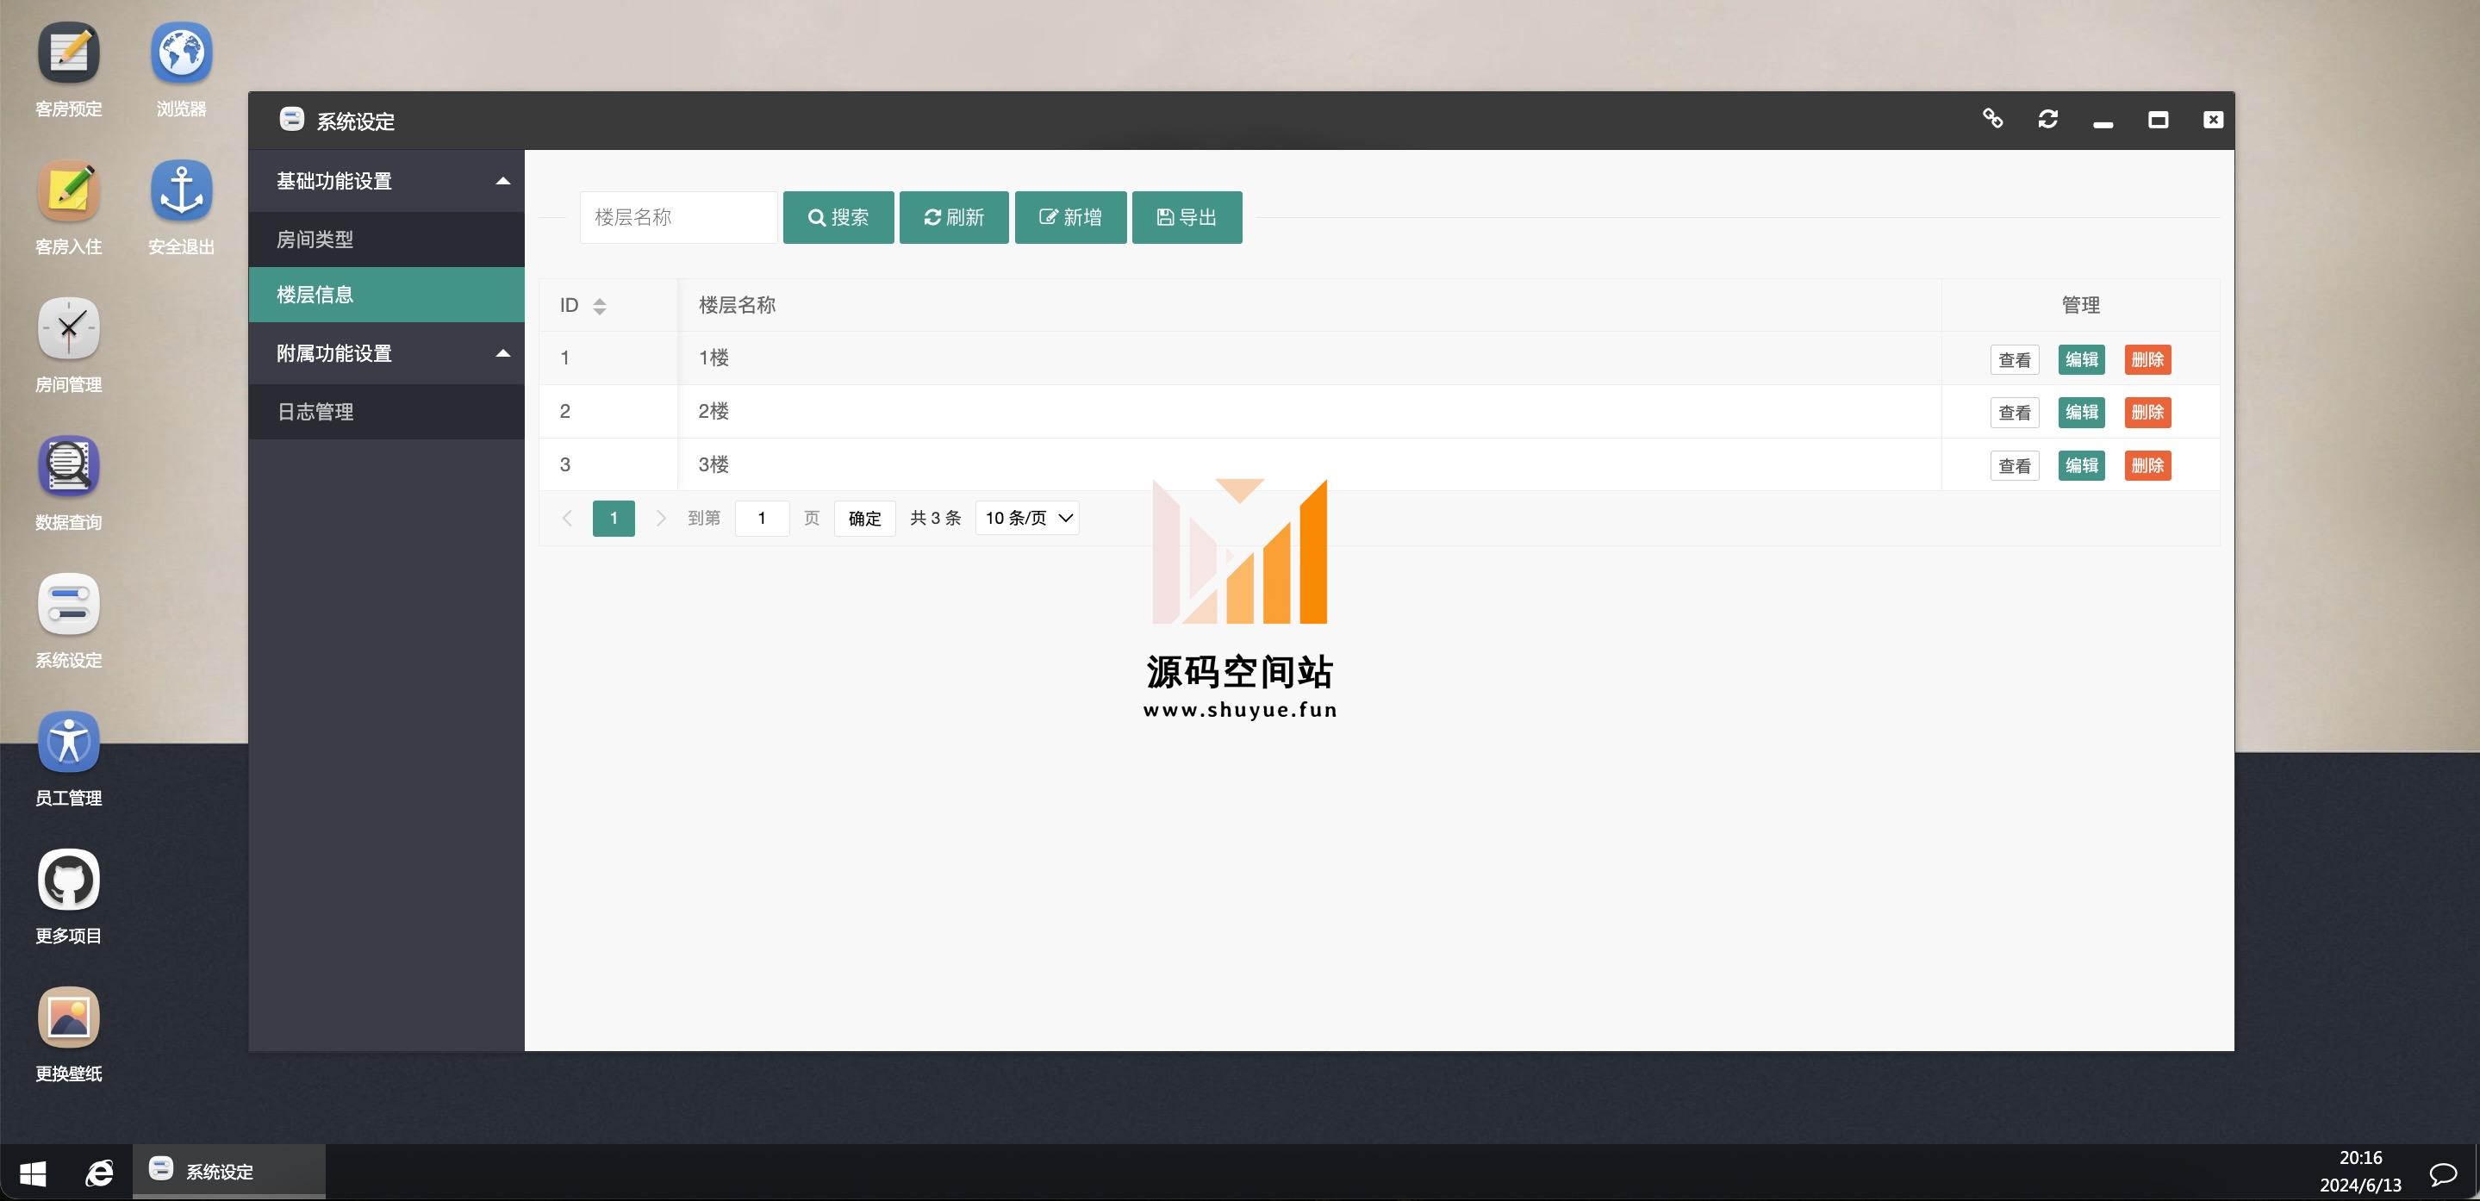The image size is (2480, 1201).
Task: Click 查看 for the 1楼 row
Action: pyautogui.click(x=2014, y=360)
